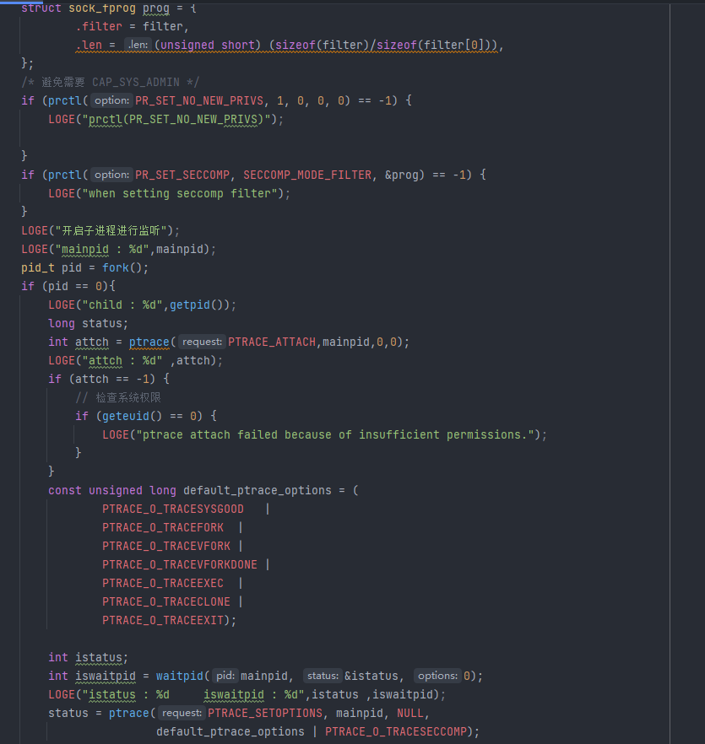Click the "options:" hint in waitpid call
Viewport: 705px width, 744px height.
click(x=437, y=677)
